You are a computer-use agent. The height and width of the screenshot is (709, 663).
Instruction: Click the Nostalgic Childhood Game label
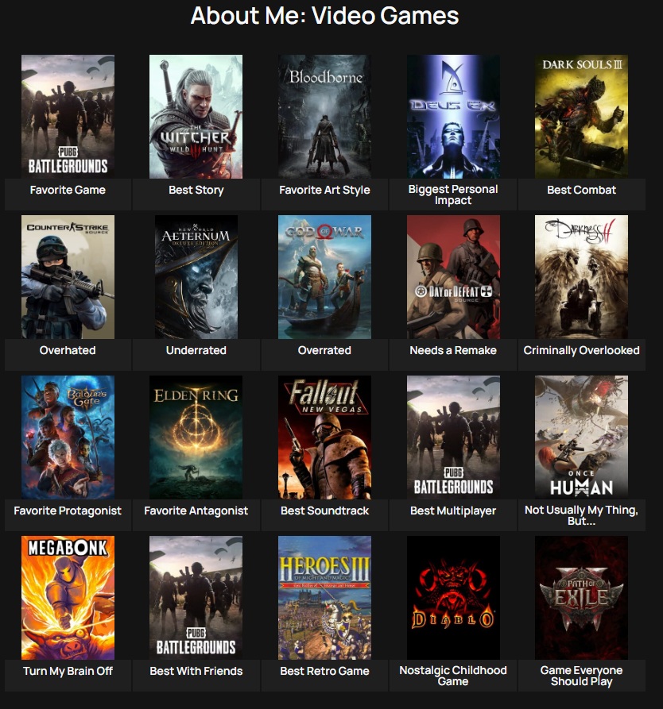453,676
